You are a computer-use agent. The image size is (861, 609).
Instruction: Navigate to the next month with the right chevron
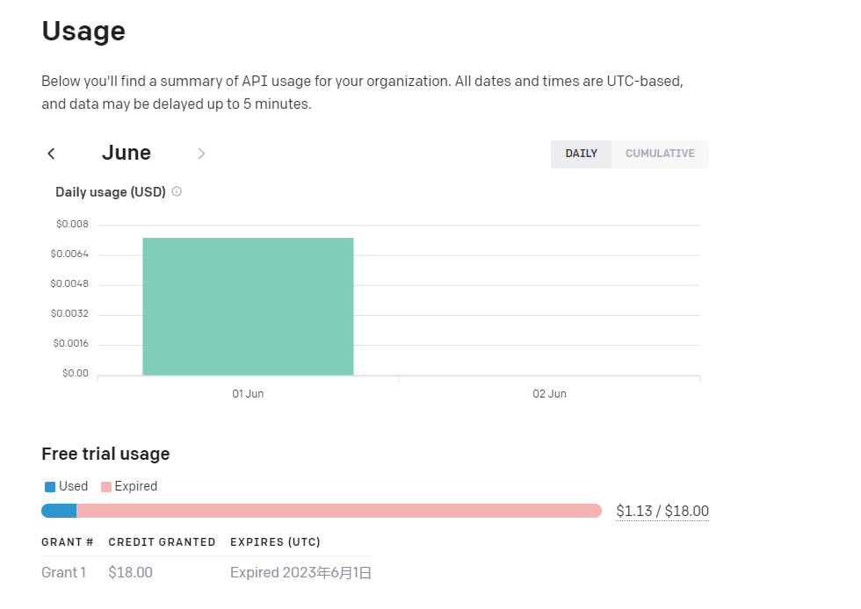pyautogui.click(x=201, y=153)
